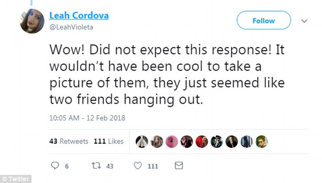Open Leah Cordova's profile picture

pos(32,21)
